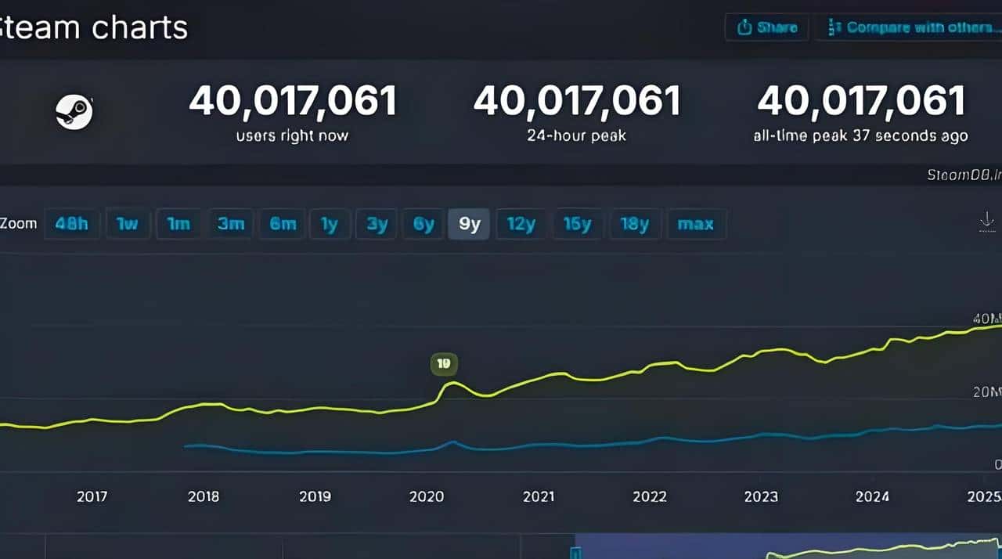This screenshot has height=559, width=1002.
Task: Select the 48h zoom preset
Action: (x=71, y=223)
